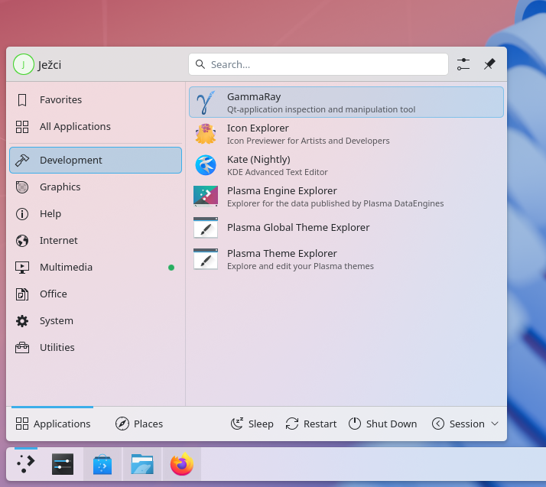Open the Office category
546x487 pixels.
click(96, 294)
